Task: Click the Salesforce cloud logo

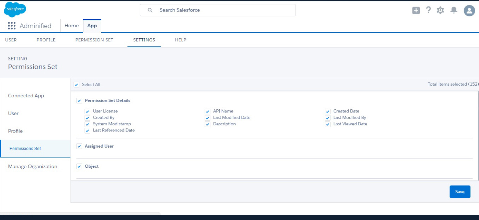Action: [x=15, y=9]
